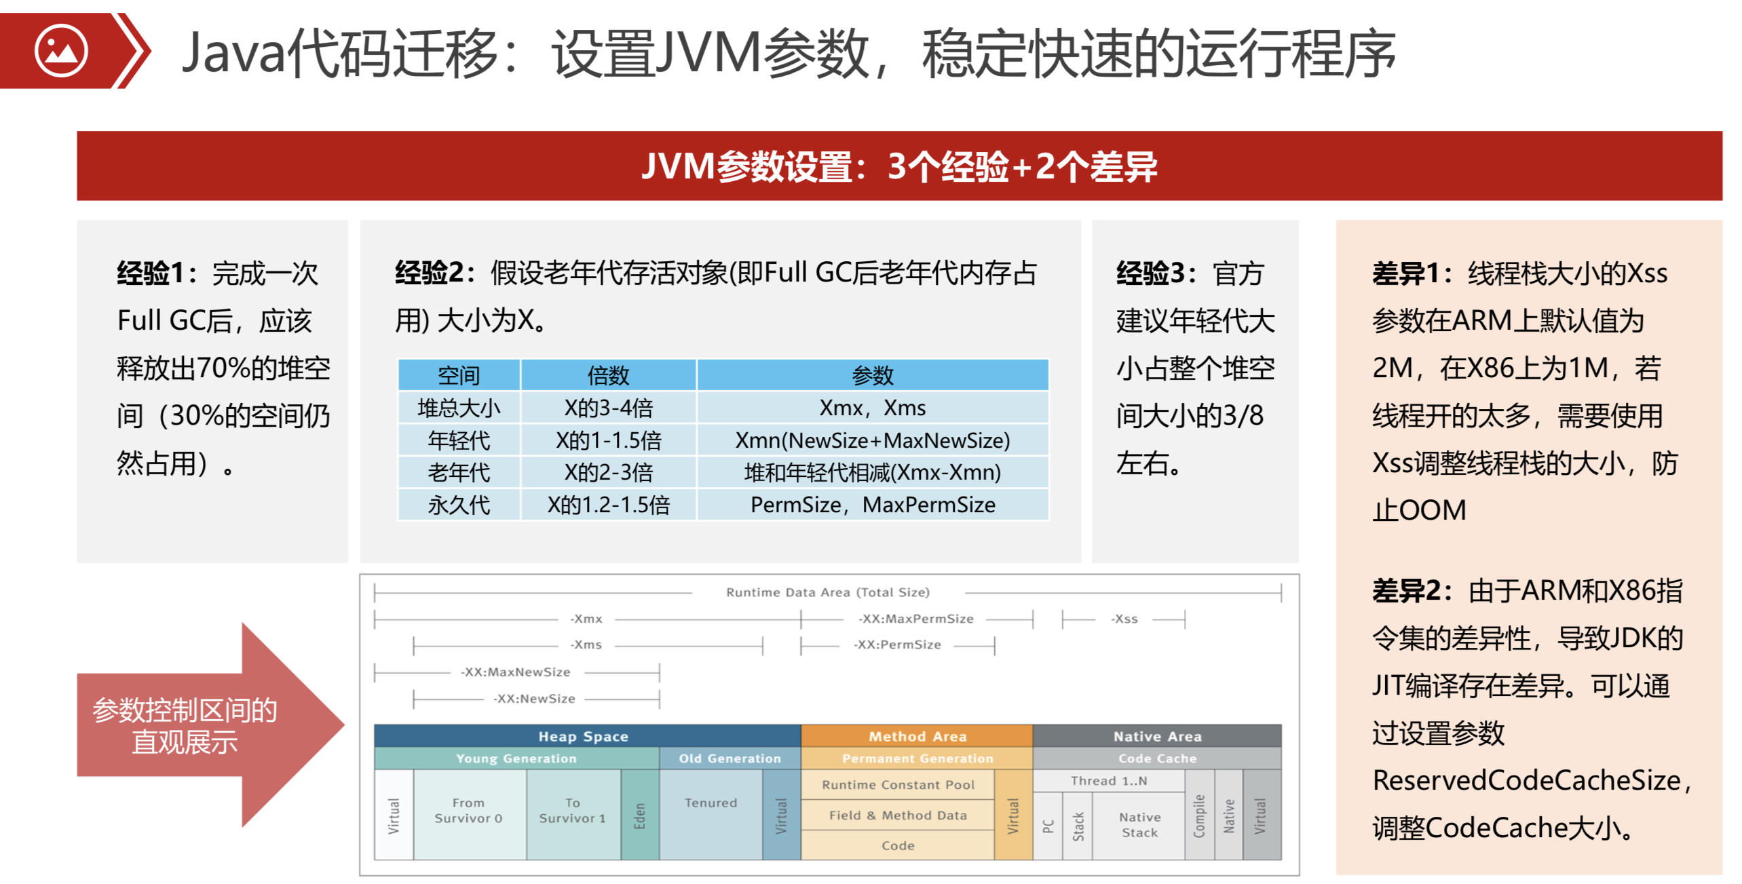This screenshot has width=1742, height=884.
Task: Select the '堆总大小' table cell
Action: [459, 408]
